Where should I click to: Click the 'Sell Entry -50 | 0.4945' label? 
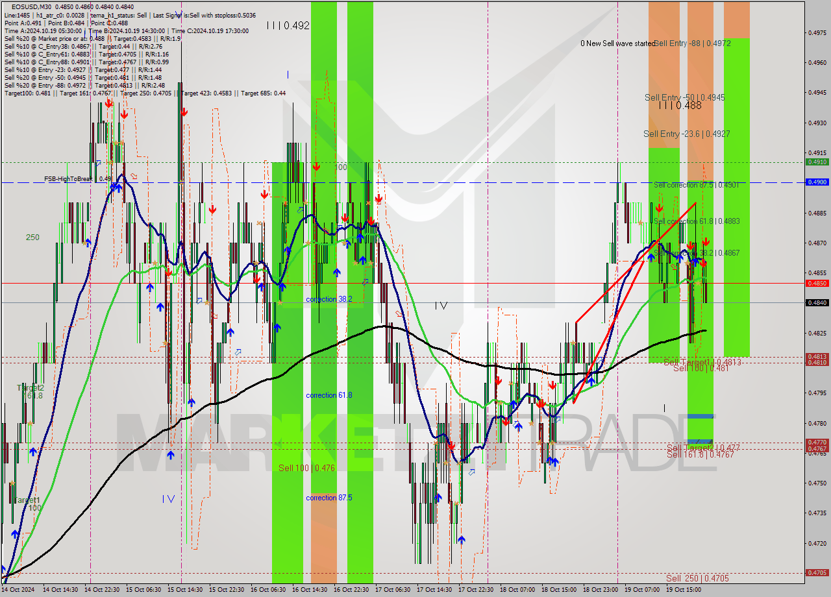[684, 97]
